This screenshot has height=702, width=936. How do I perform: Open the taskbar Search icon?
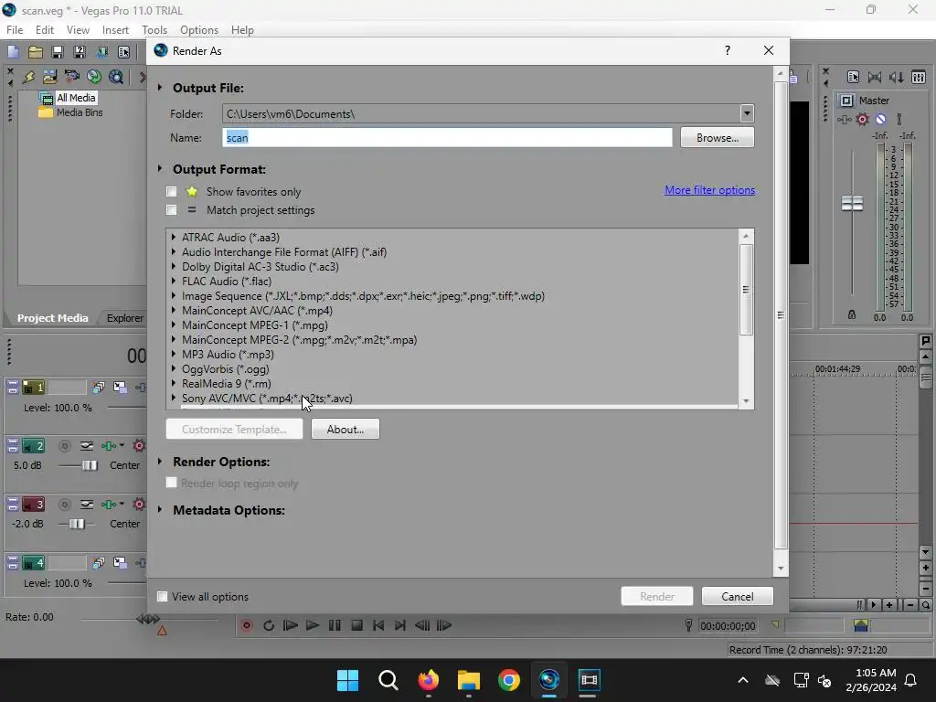pyautogui.click(x=388, y=680)
